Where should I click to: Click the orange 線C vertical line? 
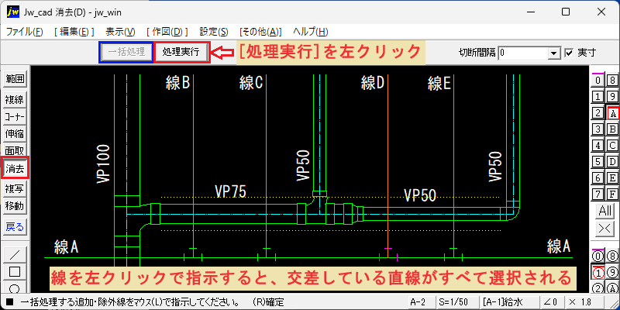pos(267,158)
